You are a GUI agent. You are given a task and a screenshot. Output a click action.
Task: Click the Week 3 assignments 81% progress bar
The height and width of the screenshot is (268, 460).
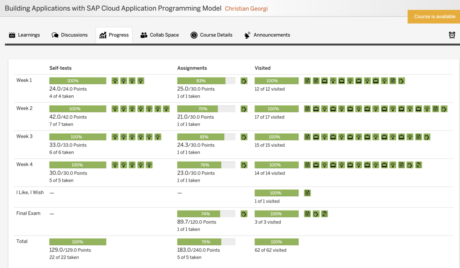click(x=206, y=137)
